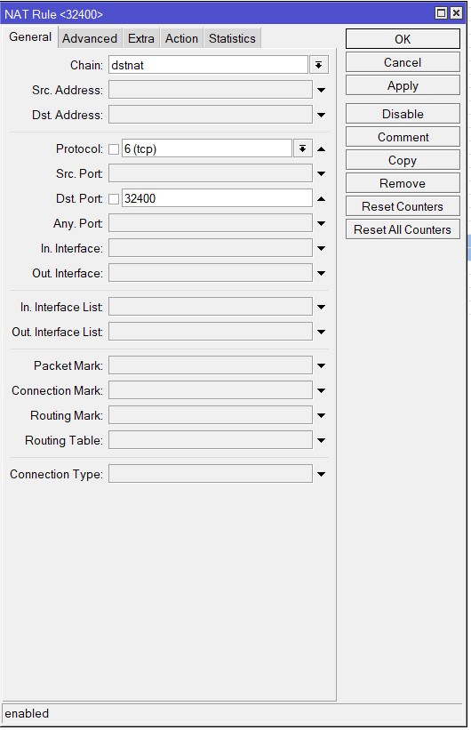Switch to the Action tab
This screenshot has width=471, height=730.
click(181, 38)
